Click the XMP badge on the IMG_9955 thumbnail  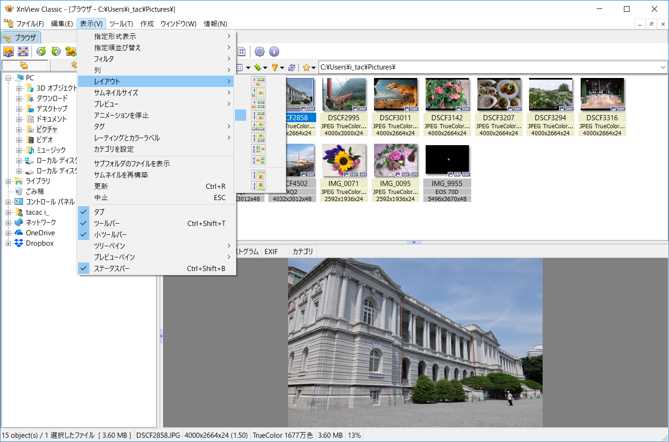[458, 174]
